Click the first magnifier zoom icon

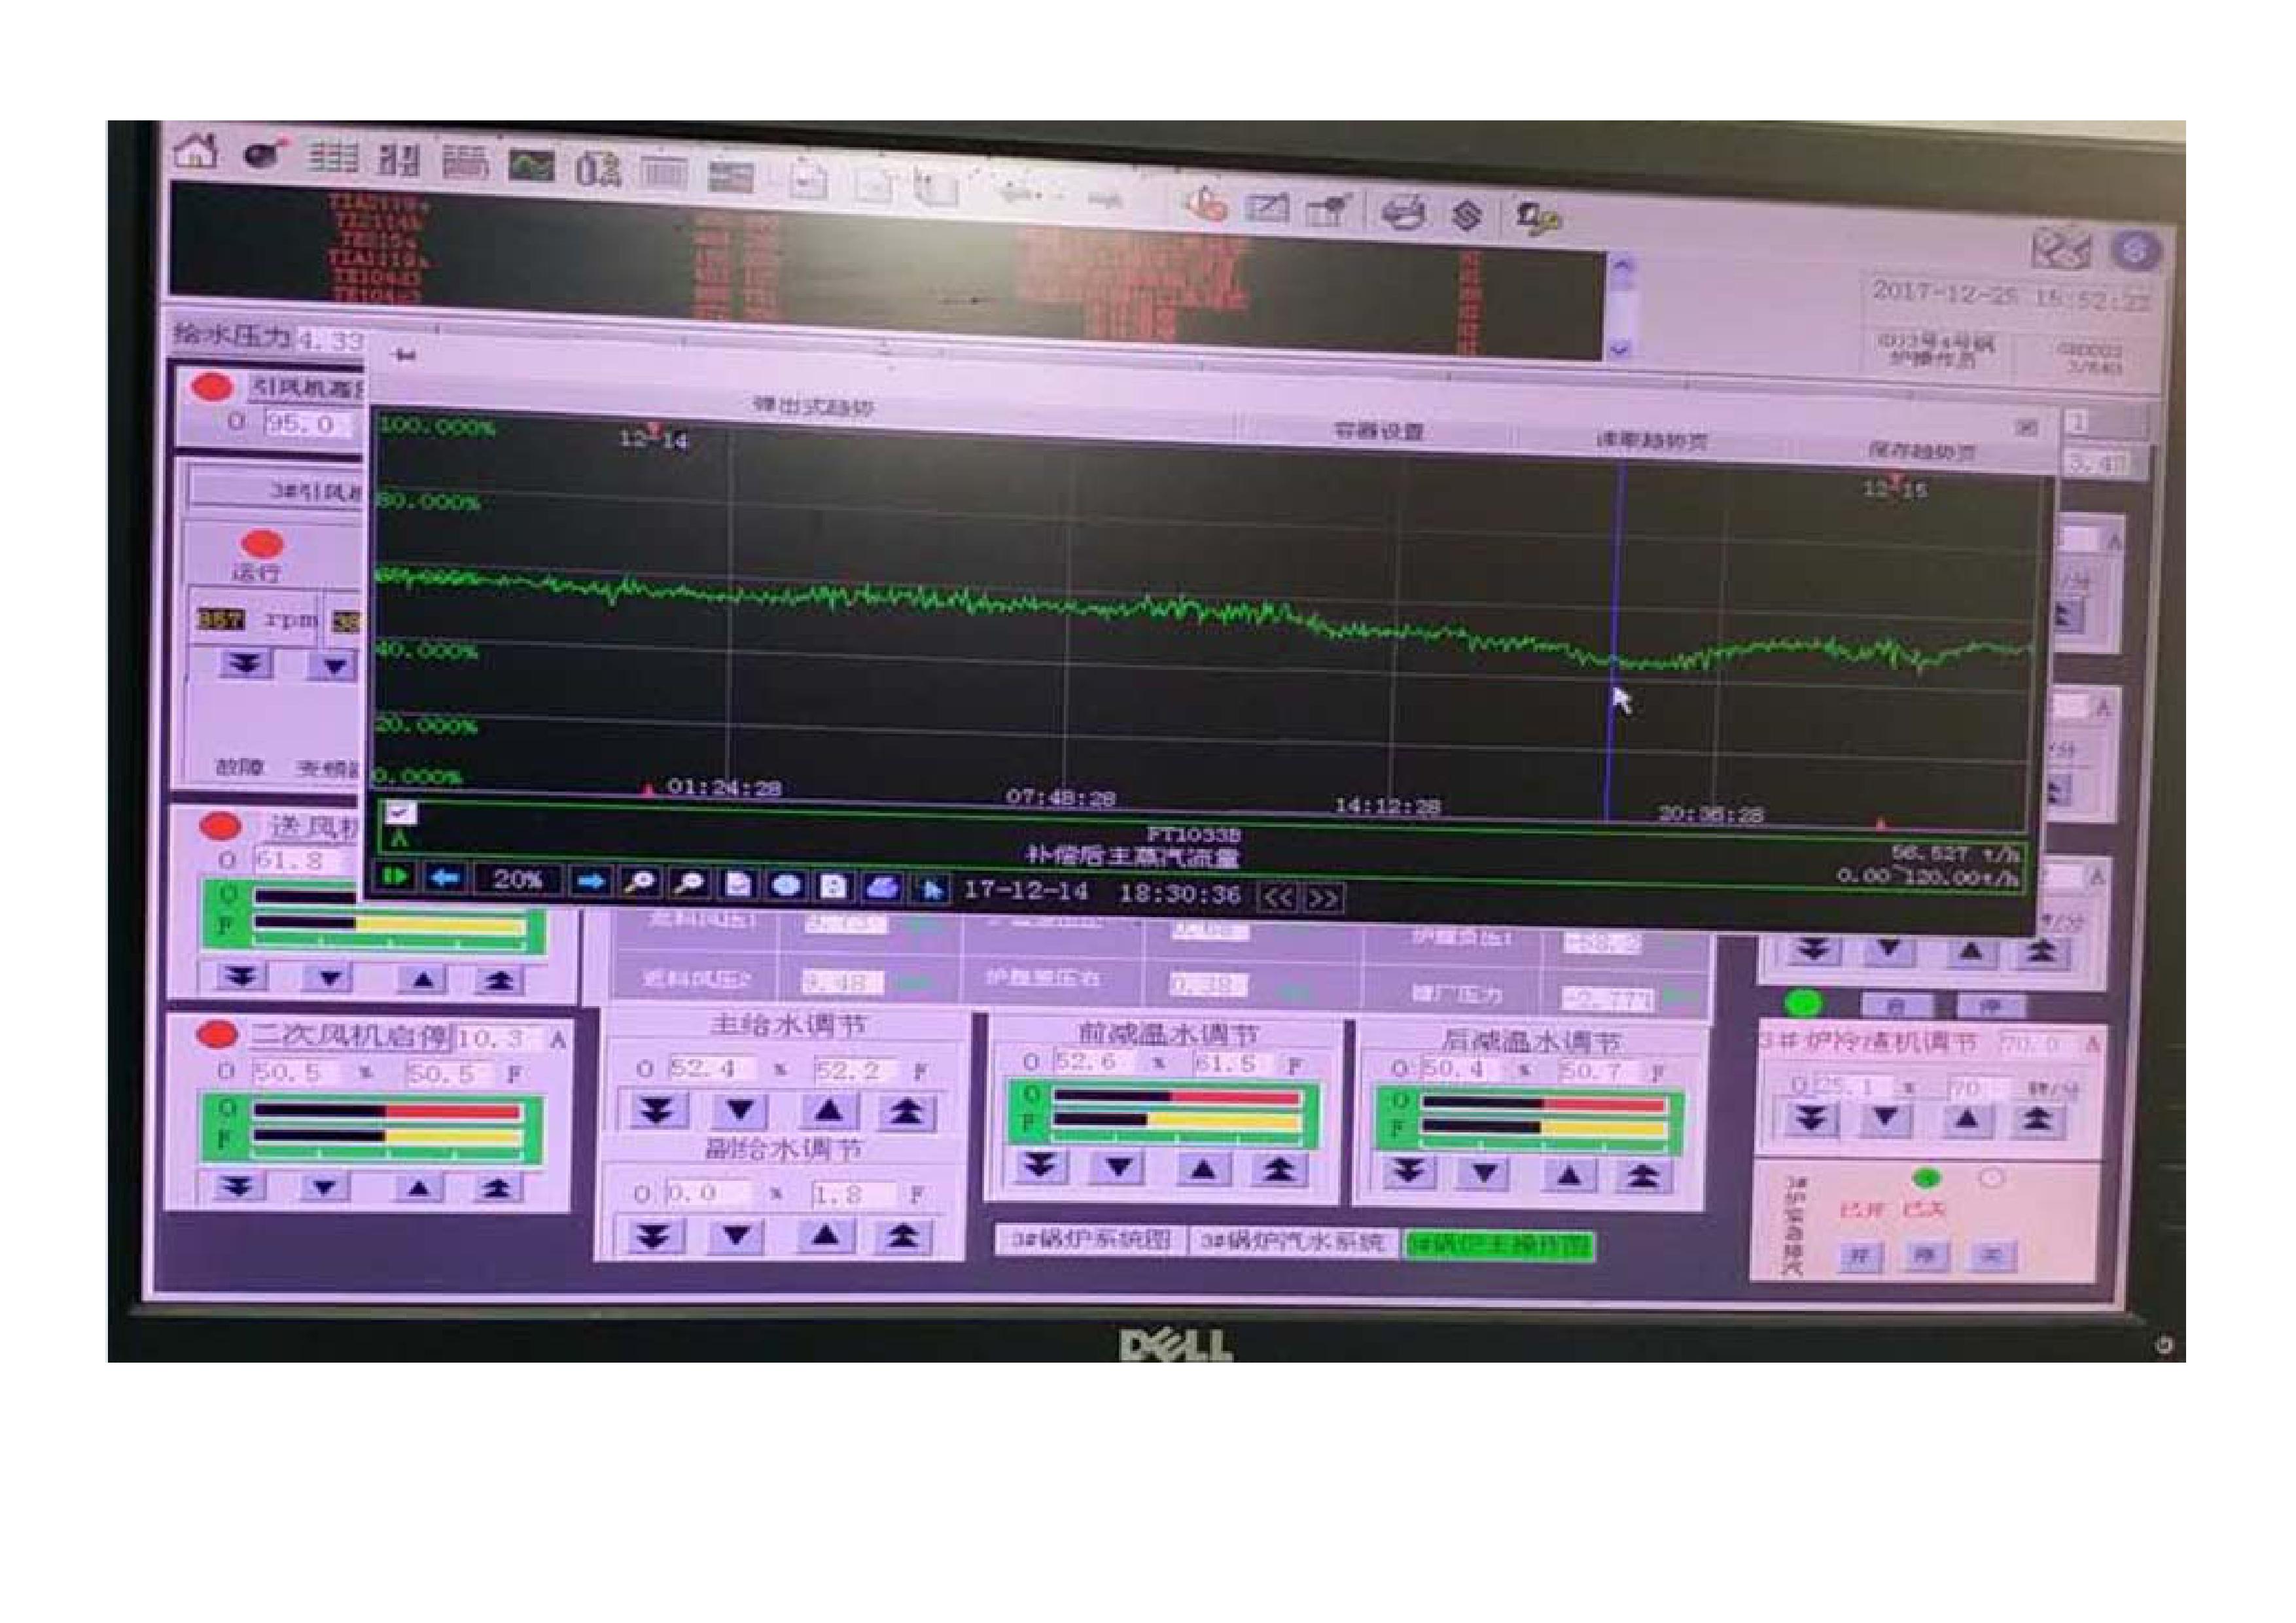point(640,882)
